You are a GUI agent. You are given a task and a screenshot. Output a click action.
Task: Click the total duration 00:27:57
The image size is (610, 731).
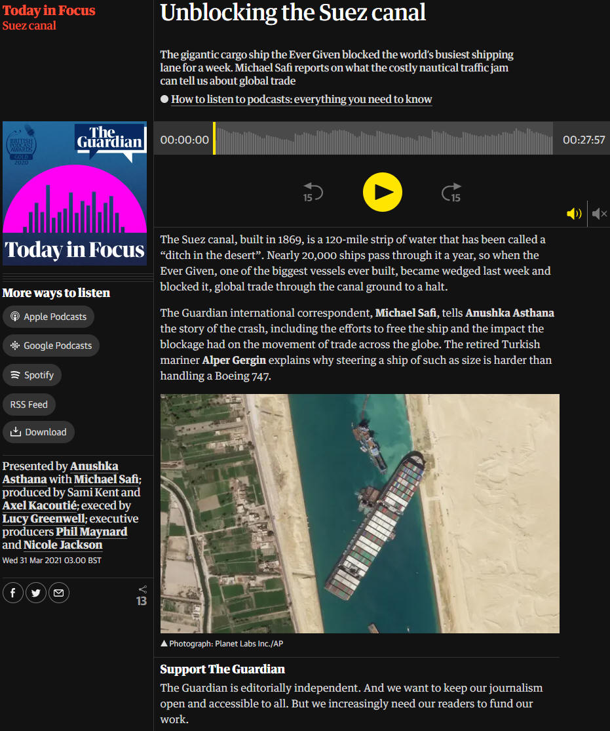click(584, 140)
